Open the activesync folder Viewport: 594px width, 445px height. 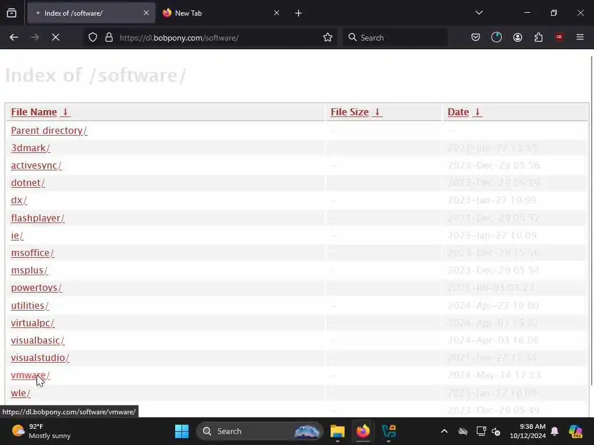pyautogui.click(x=37, y=165)
